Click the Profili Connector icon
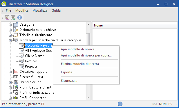Viewport: 179px width, 108px height. pyautogui.click(x=16, y=98)
